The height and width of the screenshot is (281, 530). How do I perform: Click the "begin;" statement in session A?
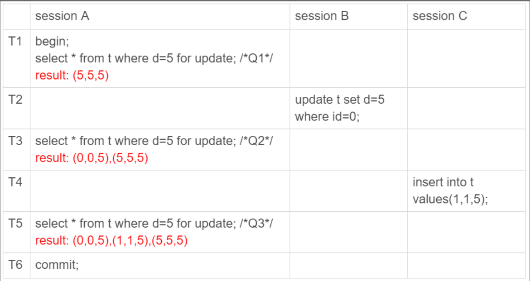(x=52, y=42)
